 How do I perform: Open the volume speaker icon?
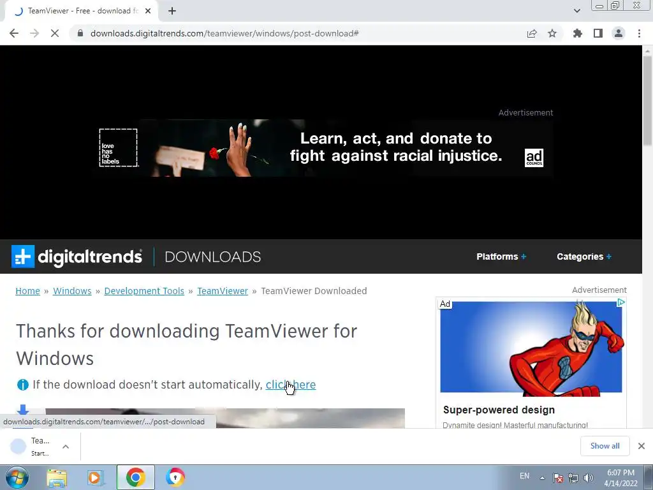coord(589,478)
